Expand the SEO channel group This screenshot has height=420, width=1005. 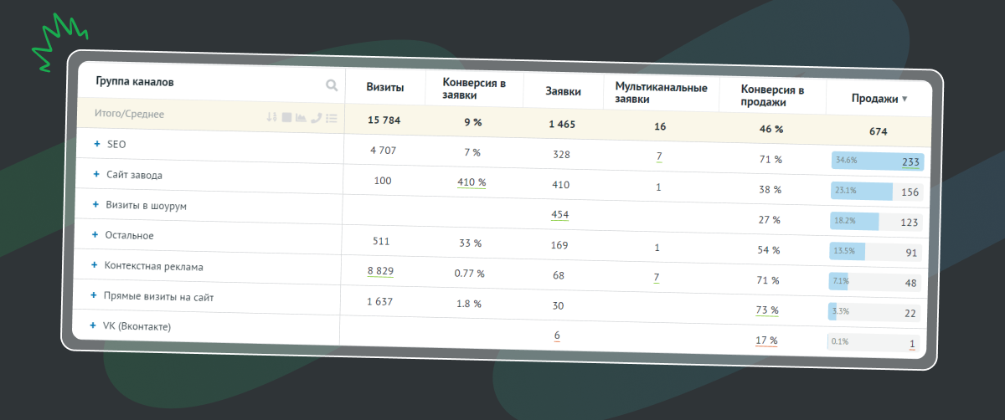pyautogui.click(x=97, y=144)
